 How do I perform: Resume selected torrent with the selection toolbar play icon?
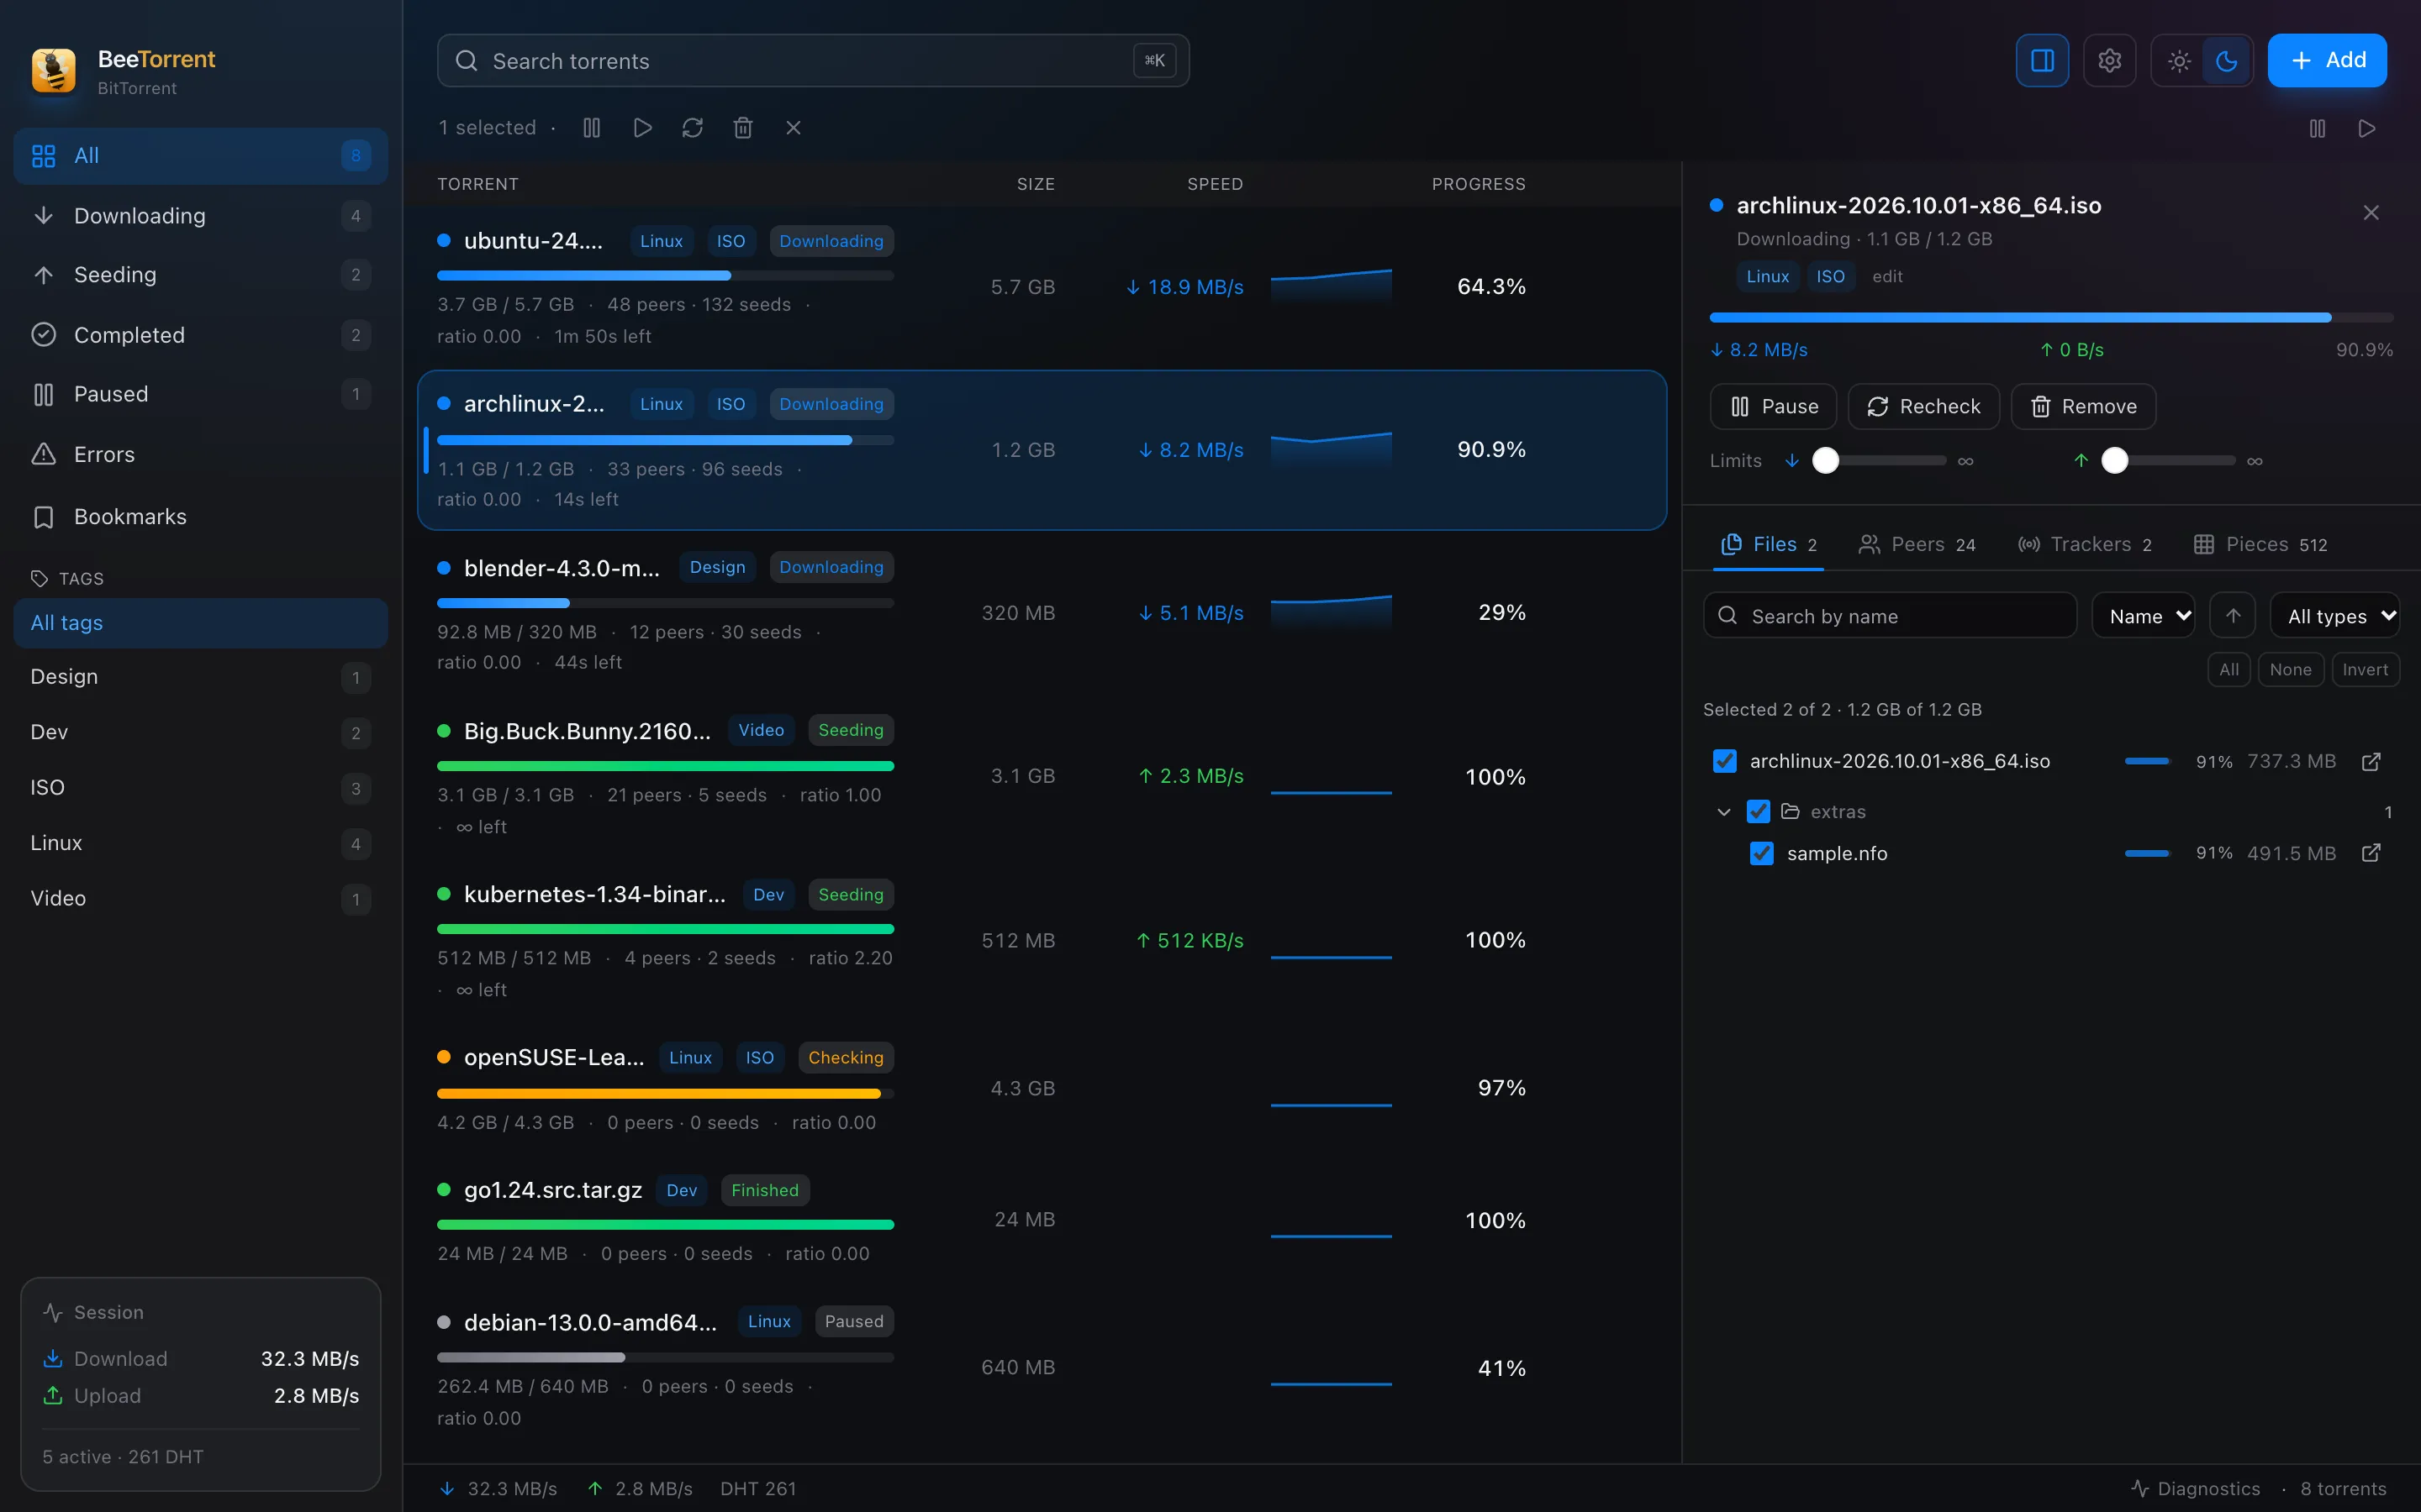click(642, 128)
